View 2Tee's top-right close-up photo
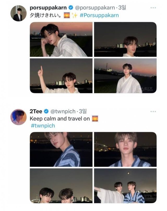Image resolution: width=167 pixels, height=211 pixels. 125,149
